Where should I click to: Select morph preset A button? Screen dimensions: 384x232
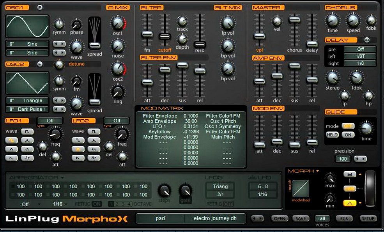tap(350, 203)
